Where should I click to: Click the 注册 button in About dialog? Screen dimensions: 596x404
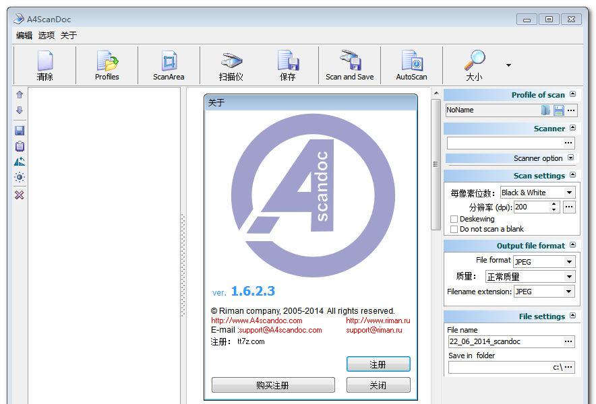click(378, 364)
